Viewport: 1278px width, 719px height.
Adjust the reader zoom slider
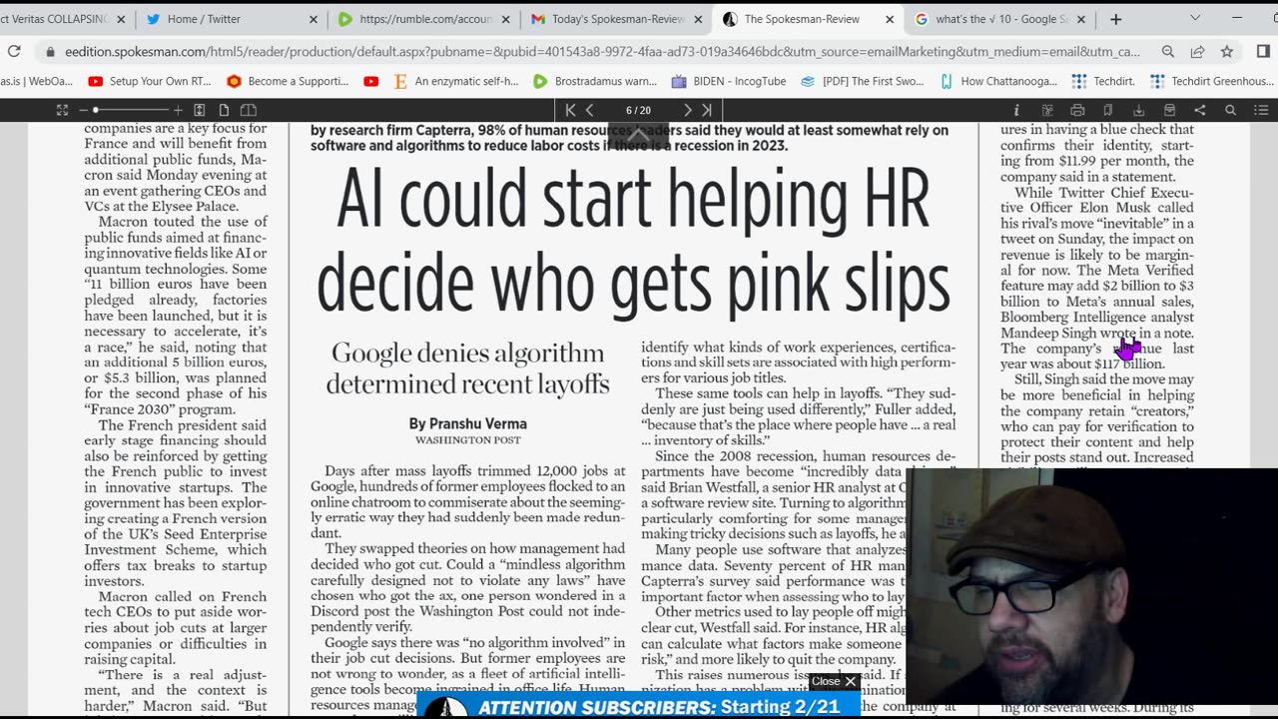pos(132,110)
